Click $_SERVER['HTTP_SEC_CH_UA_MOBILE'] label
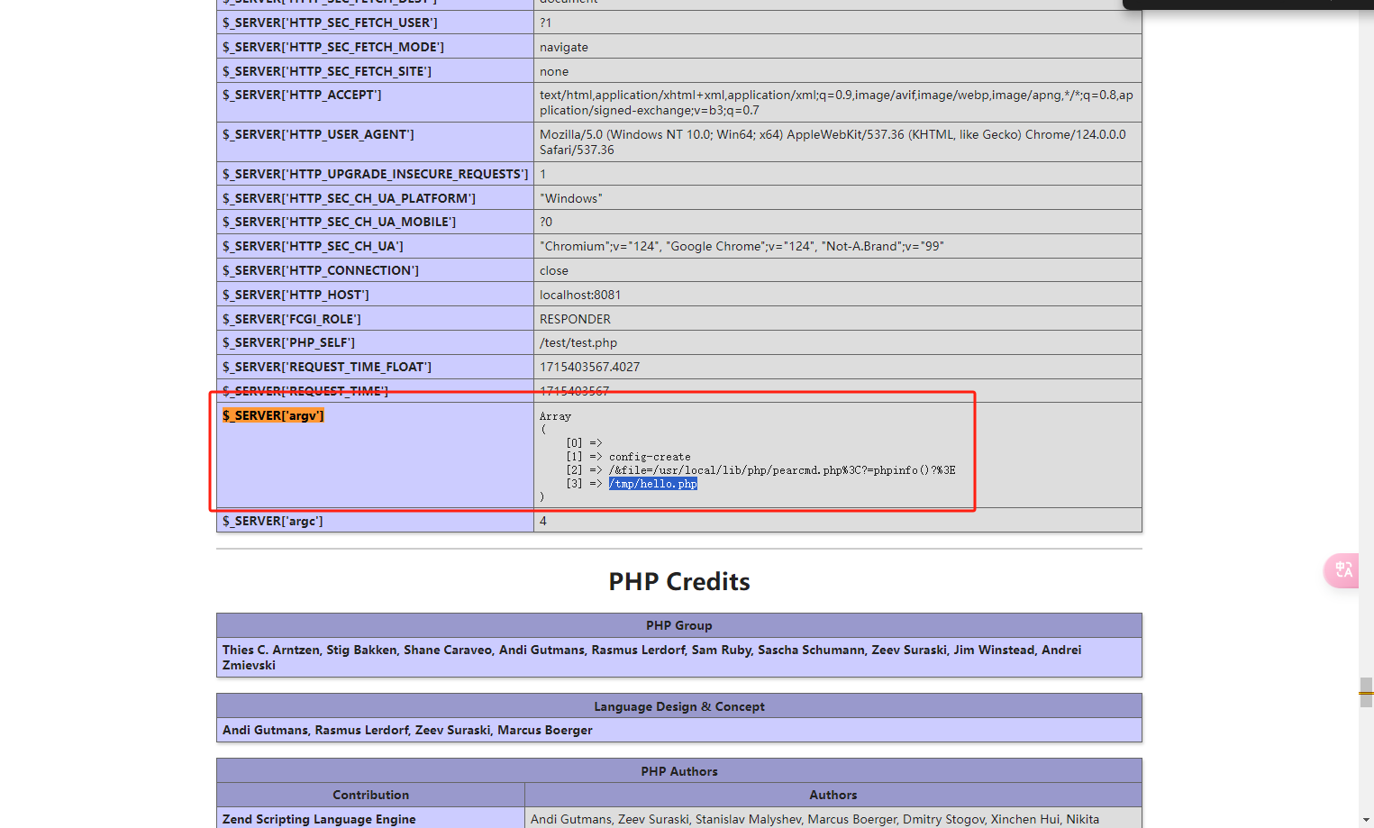This screenshot has width=1374, height=828. [339, 222]
